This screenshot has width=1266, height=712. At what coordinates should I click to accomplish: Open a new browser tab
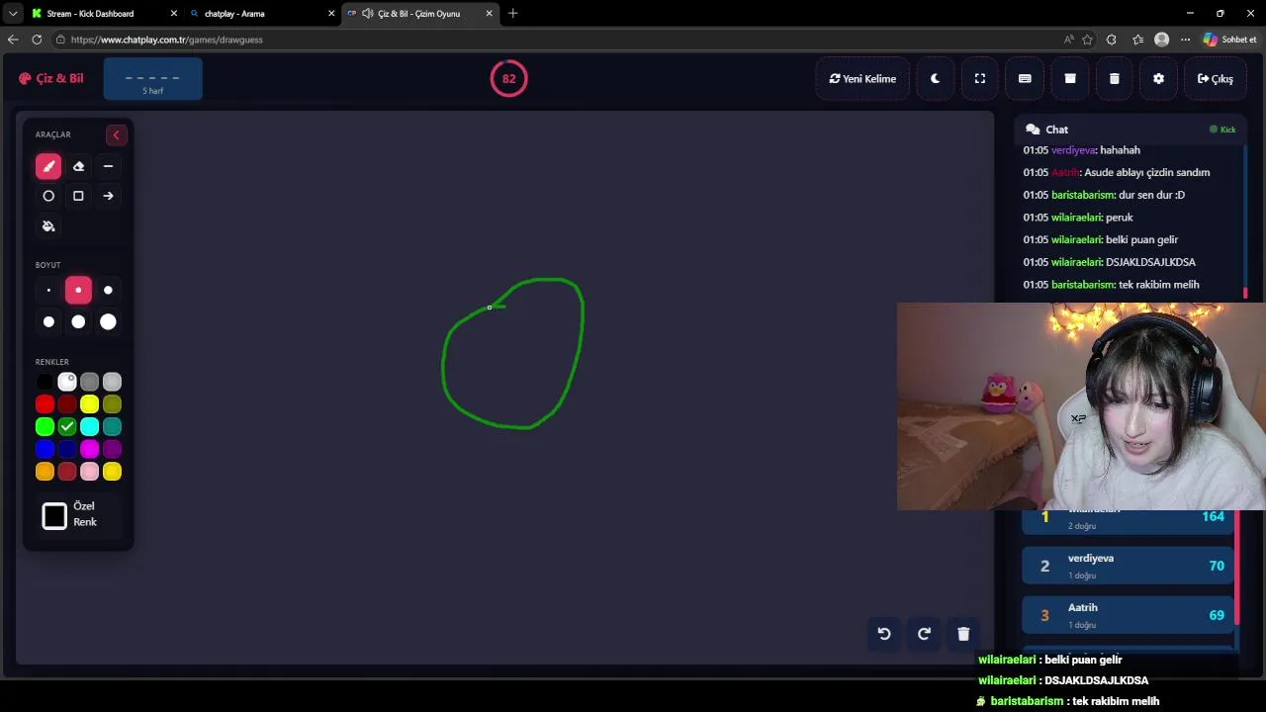click(512, 14)
